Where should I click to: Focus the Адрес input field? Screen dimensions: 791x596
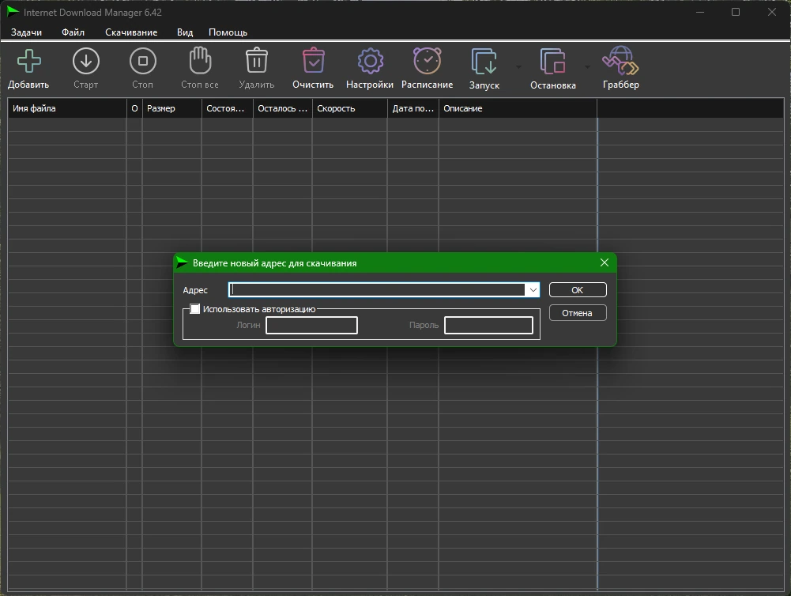(x=377, y=289)
